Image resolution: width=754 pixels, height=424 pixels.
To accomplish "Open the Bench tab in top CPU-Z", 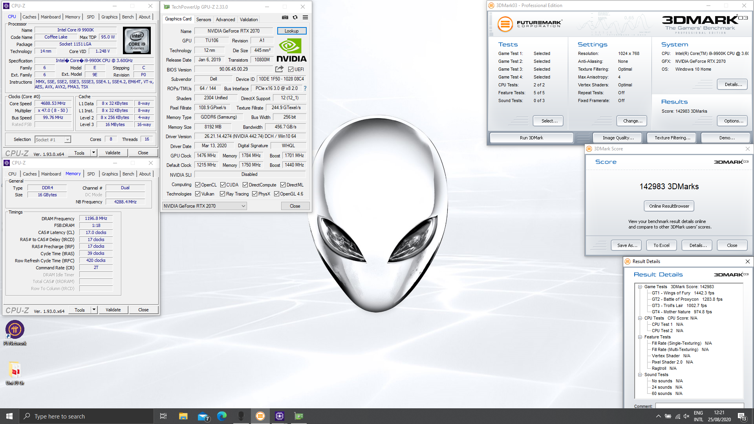I will pyautogui.click(x=128, y=17).
